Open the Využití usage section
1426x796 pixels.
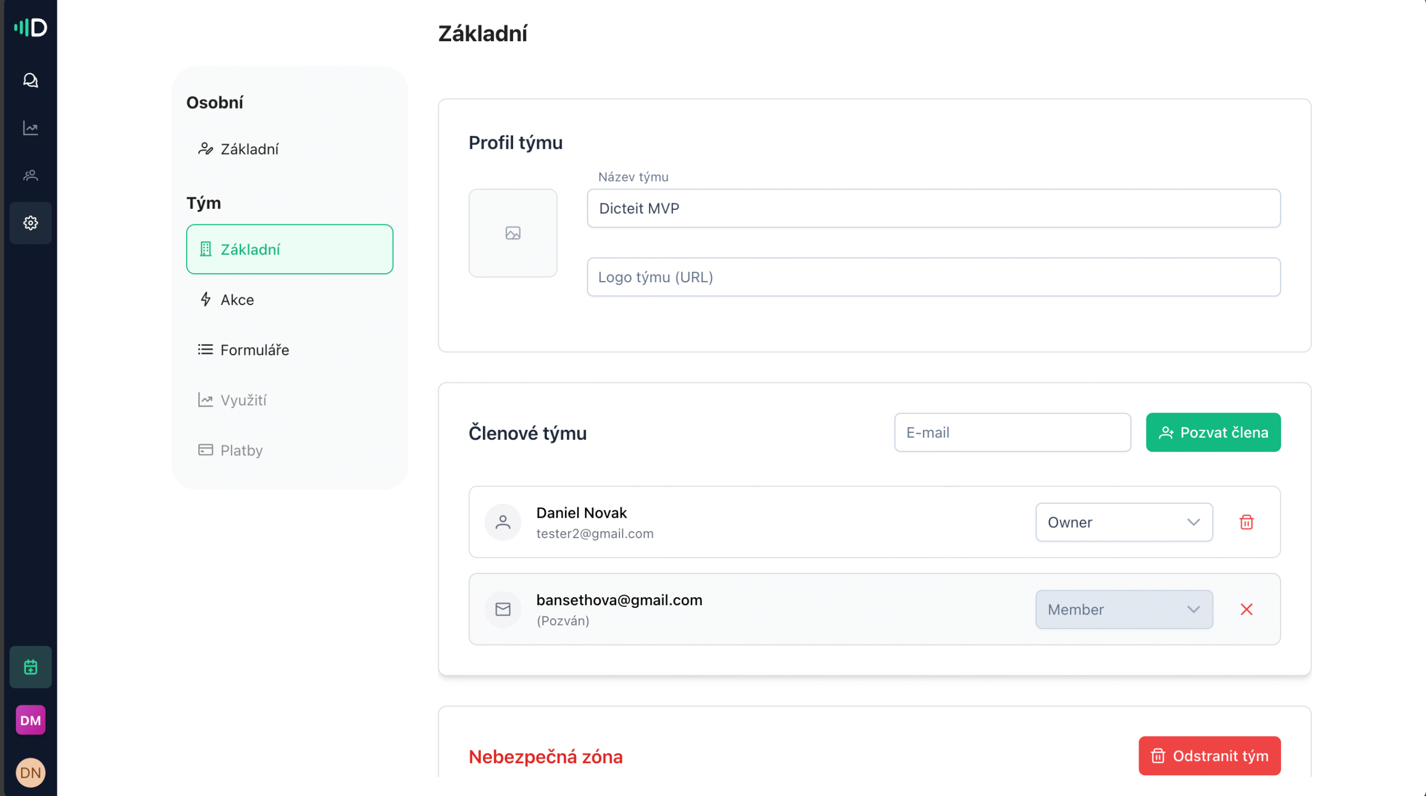(243, 400)
